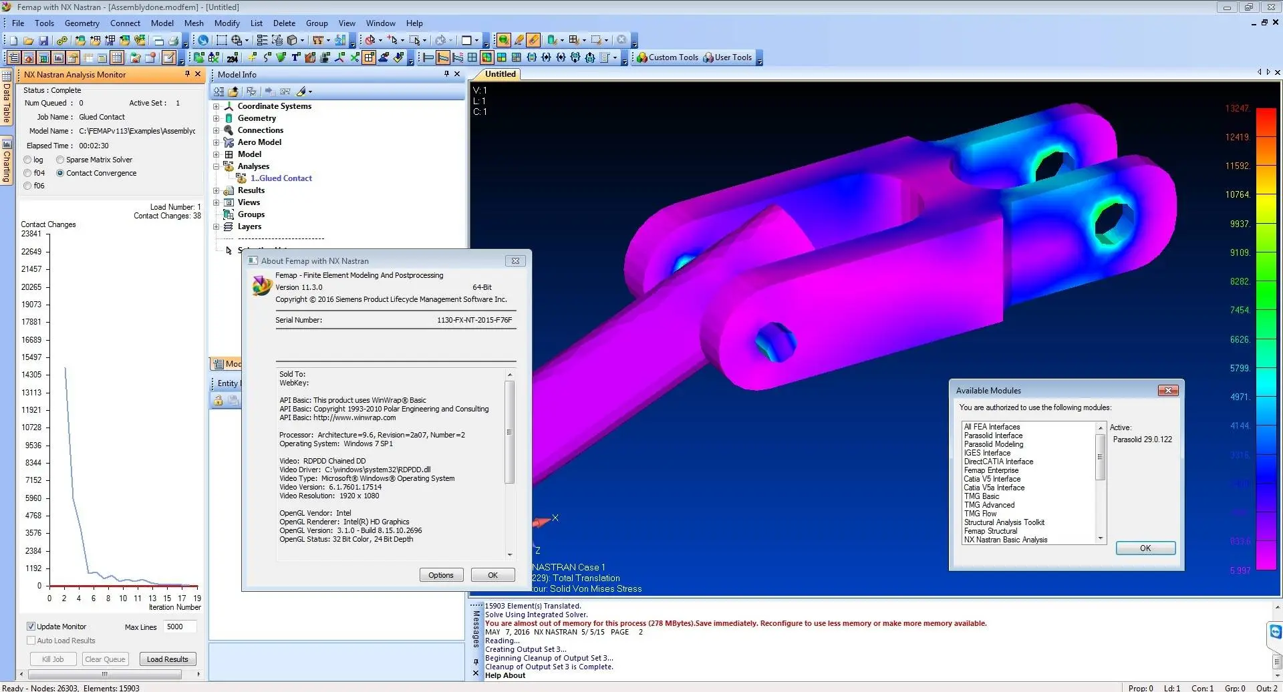Click OK in Available Modules dialog
Image resolution: width=1283 pixels, height=692 pixels.
click(x=1145, y=548)
